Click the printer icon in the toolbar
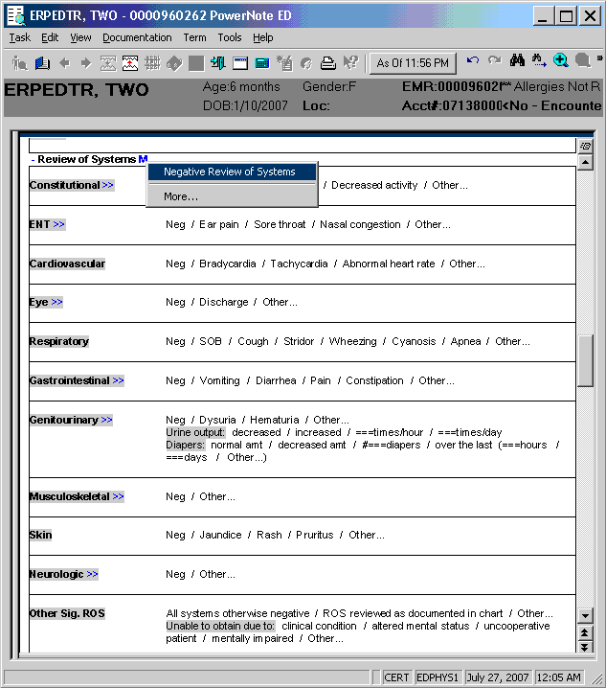Image resolution: width=606 pixels, height=688 pixels. coord(327,63)
